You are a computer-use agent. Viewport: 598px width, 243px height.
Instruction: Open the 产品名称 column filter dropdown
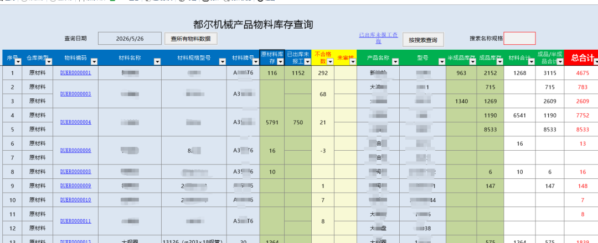point(395,62)
